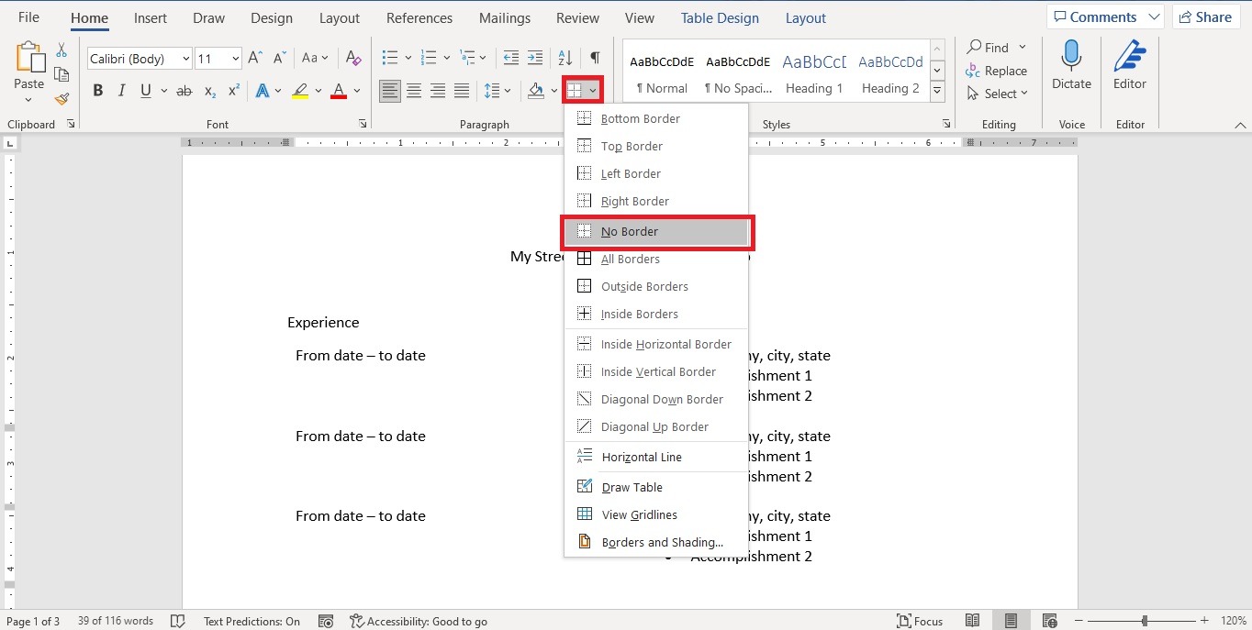Screen dimensions: 1252x630
Task: Click Replace in Editing group
Action: [x=997, y=71]
